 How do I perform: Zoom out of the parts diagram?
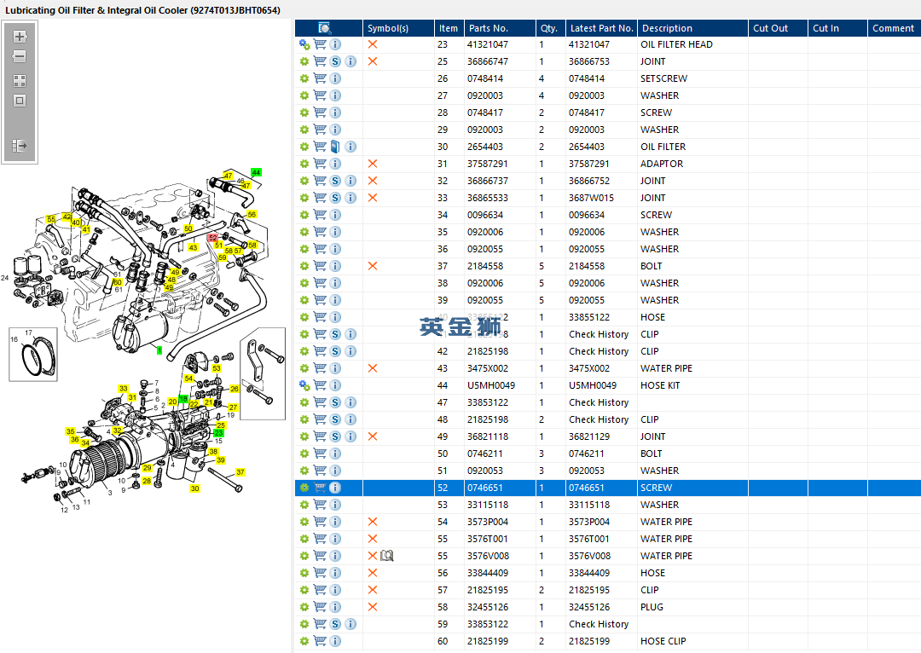point(20,56)
